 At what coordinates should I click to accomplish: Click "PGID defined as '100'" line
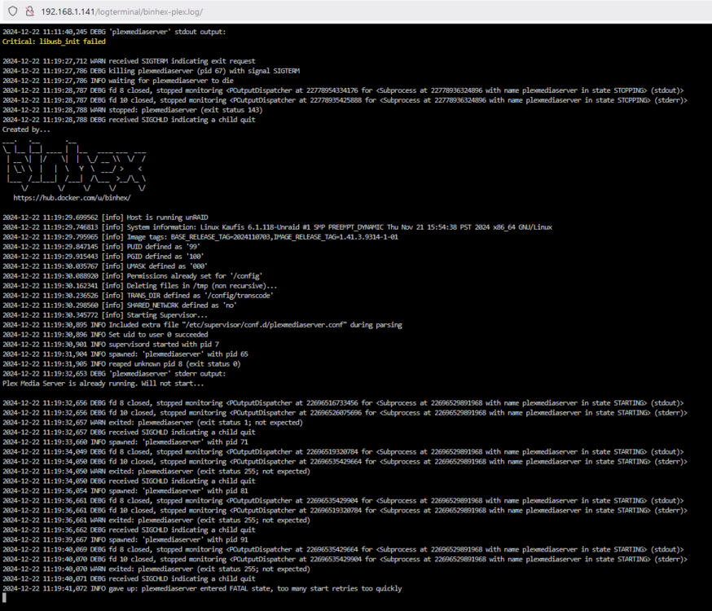pos(103,257)
